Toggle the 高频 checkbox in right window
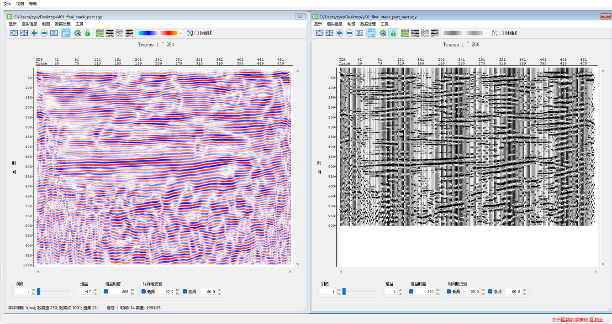The height and width of the screenshot is (324, 612). [491, 292]
